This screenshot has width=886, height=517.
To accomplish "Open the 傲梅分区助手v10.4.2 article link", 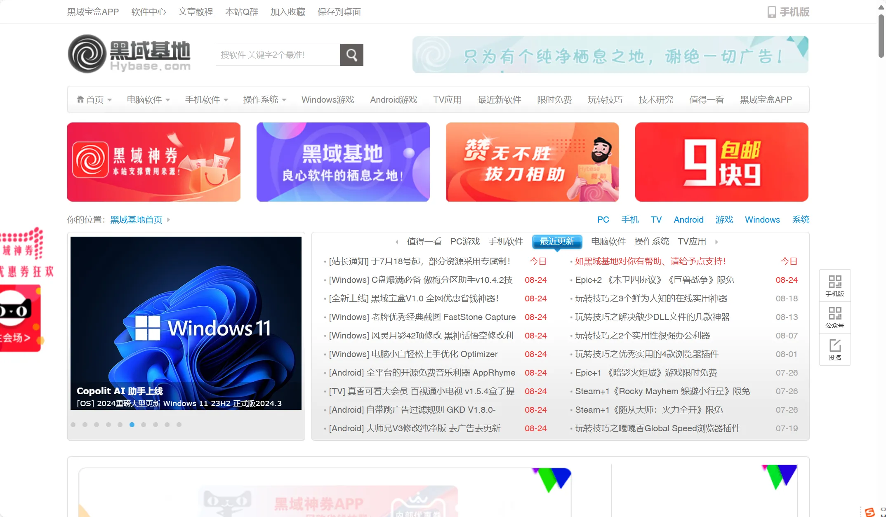I will coord(421,280).
